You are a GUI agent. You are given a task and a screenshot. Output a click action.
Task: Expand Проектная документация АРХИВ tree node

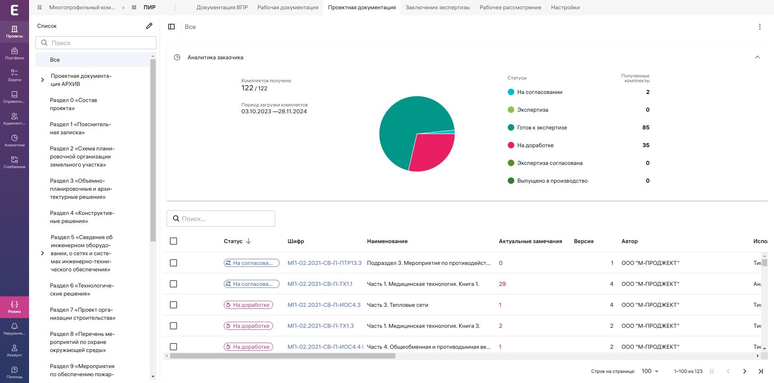pos(43,80)
